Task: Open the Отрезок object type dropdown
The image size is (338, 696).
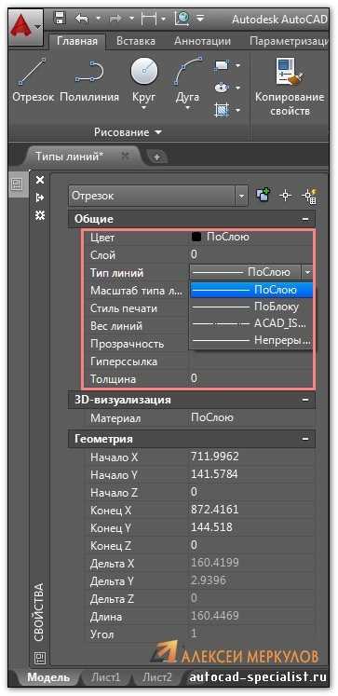Action: pyautogui.click(x=241, y=196)
